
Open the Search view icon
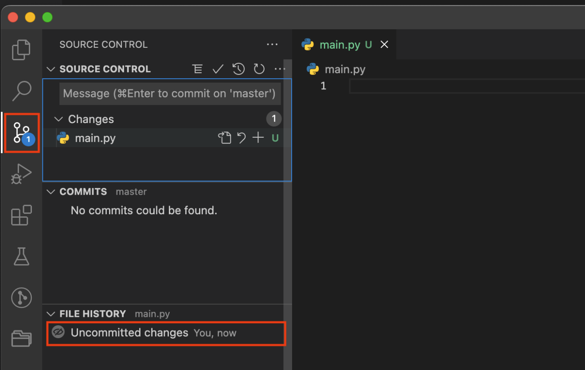click(21, 91)
